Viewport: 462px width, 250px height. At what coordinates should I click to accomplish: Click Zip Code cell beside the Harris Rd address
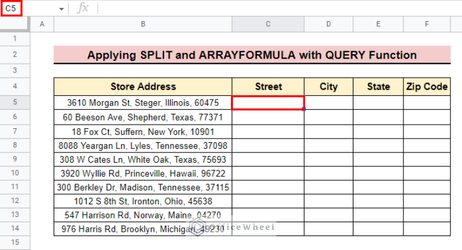pyautogui.click(x=426, y=229)
